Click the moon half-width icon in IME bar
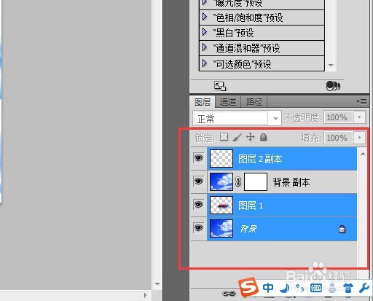The image size is (373, 301). tap(285, 288)
